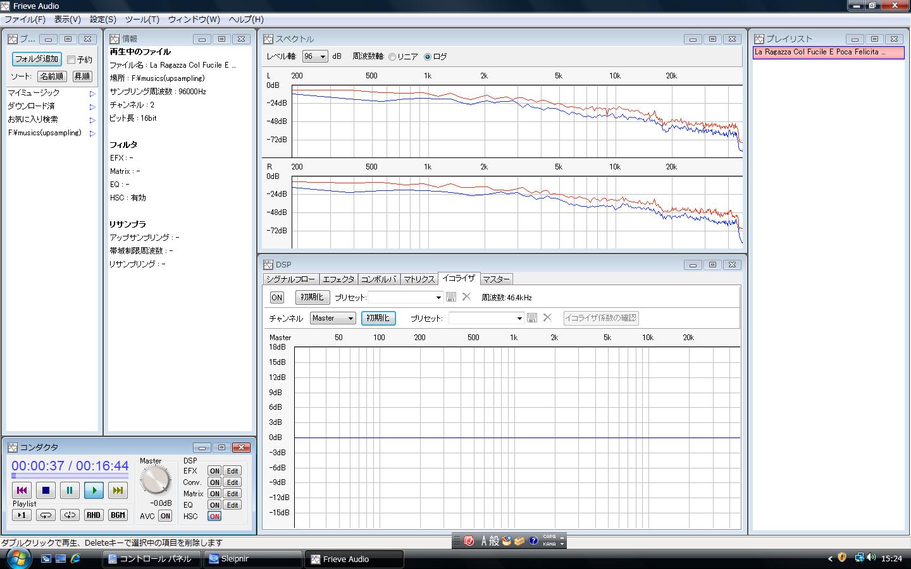Select the ログ frequency axis radio
The width and height of the screenshot is (911, 569).
(428, 57)
